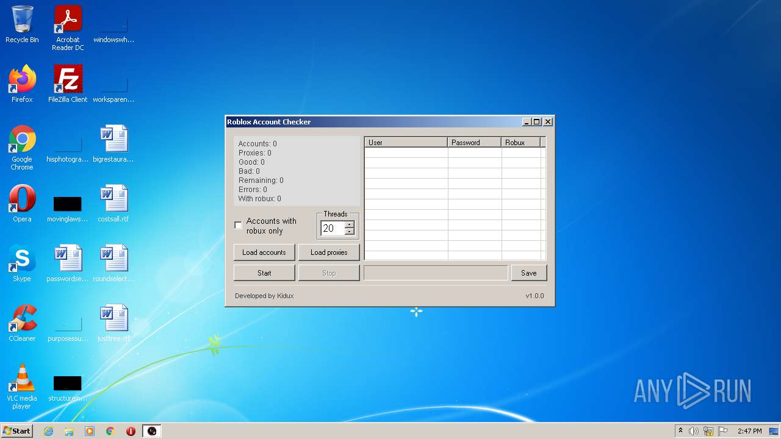Click the 'v1.0.0' version label

[x=535, y=296]
